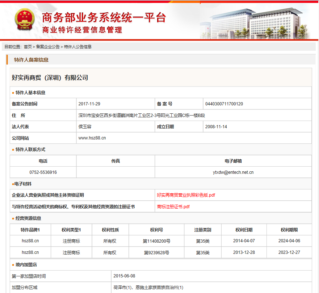Viewport: 319px width, 293px height.
Task: Select the expiry date 2023-12-27
Action: tap(289, 252)
